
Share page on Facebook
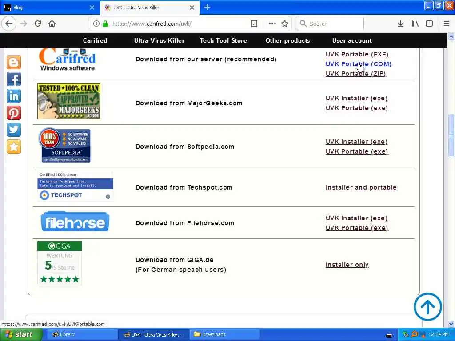tap(14, 79)
